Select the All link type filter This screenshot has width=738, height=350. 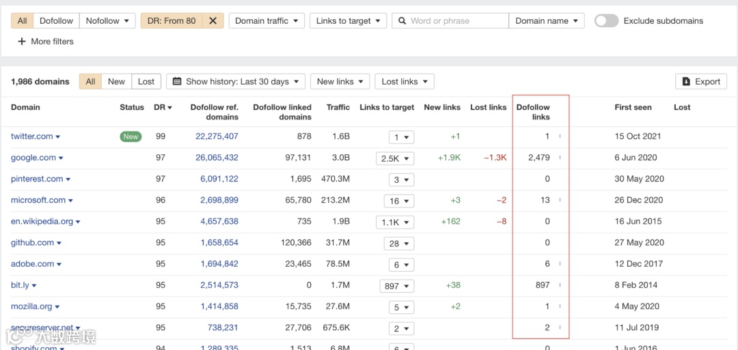coord(22,20)
